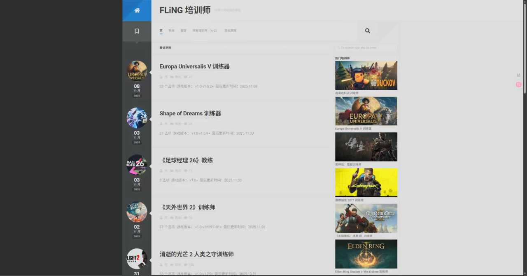This screenshot has width=527, height=276.
Task: Click the Shape of Dreams round avatar
Action: [137, 118]
